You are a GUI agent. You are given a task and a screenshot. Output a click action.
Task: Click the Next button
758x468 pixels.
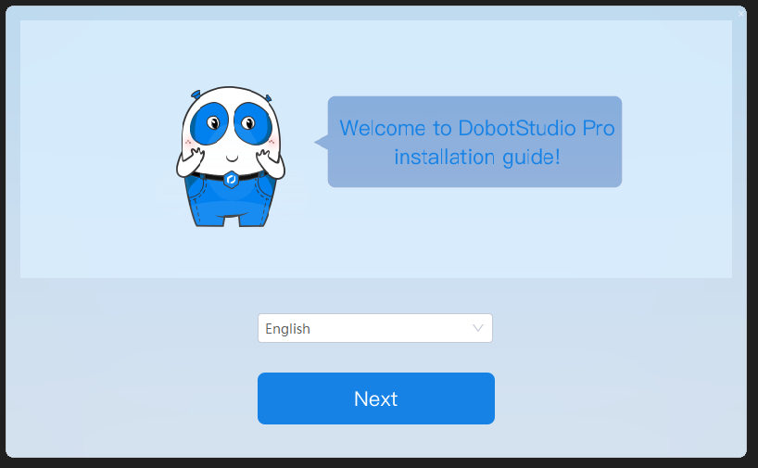[375, 398]
